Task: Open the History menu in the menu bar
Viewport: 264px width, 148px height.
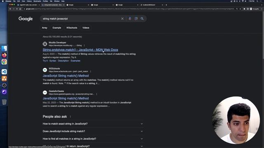Action: coord(29,1)
